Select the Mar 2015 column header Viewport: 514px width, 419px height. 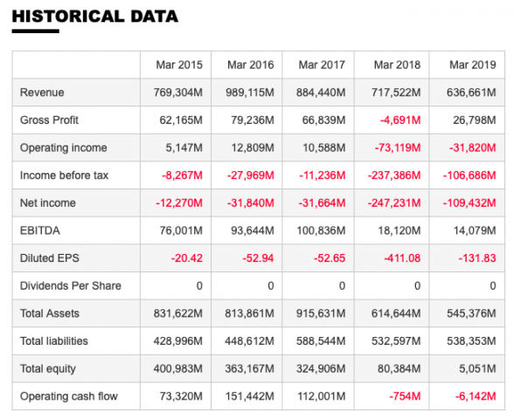tap(179, 65)
